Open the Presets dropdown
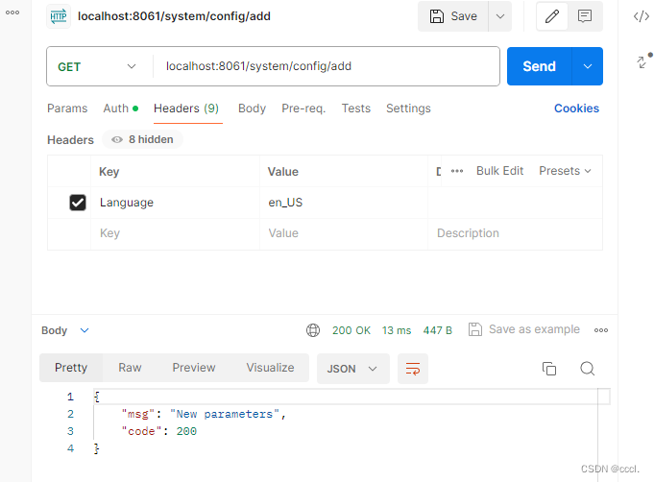 [565, 171]
